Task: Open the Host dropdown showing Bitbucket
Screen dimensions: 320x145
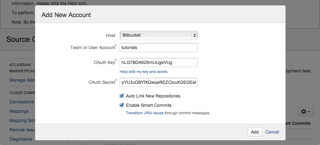Action: pos(158,35)
